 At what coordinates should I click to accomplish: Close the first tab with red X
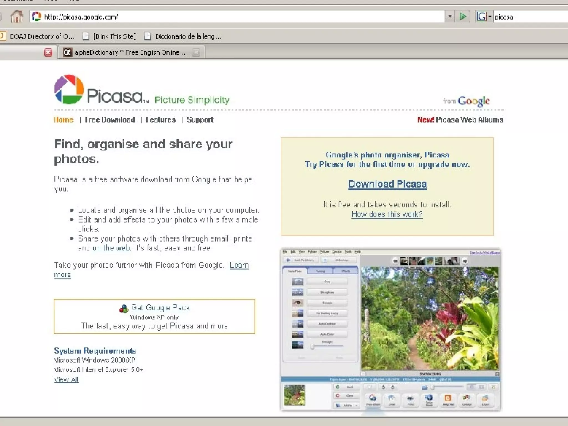click(x=48, y=52)
